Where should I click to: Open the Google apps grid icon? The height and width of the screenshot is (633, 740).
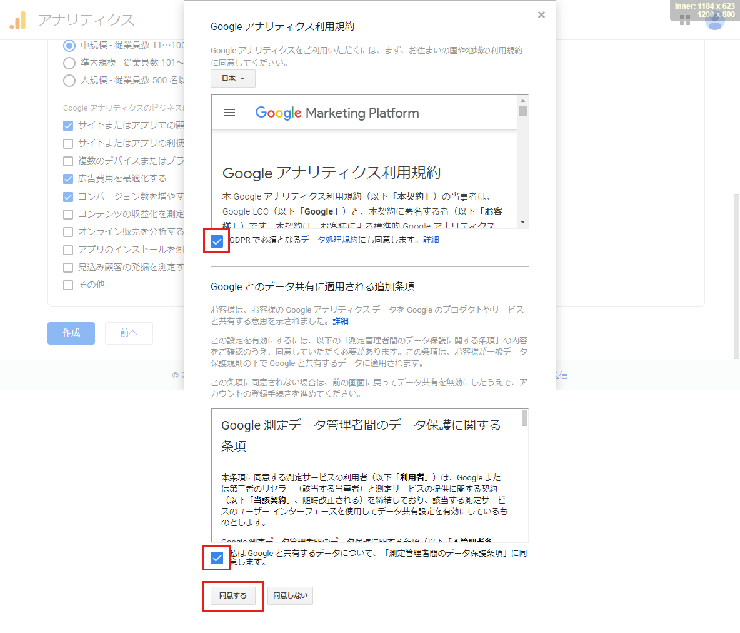coord(685,20)
